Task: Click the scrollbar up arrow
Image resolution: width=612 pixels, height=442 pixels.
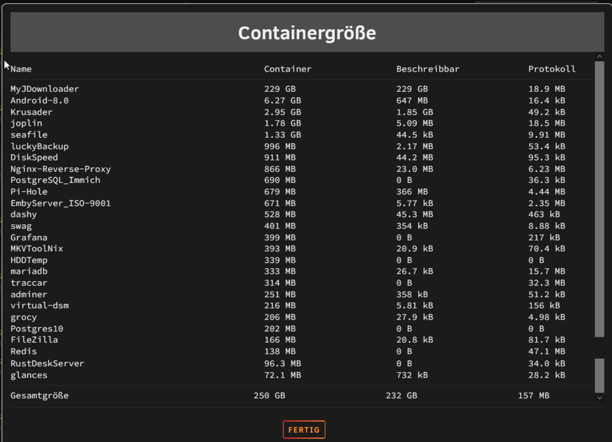Action: pos(600,56)
